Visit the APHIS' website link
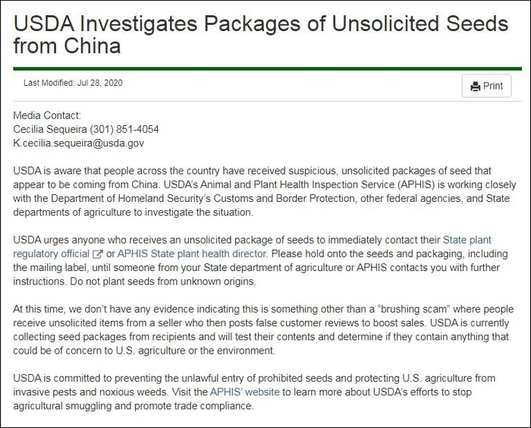The image size is (531, 428). pyautogui.click(x=245, y=392)
